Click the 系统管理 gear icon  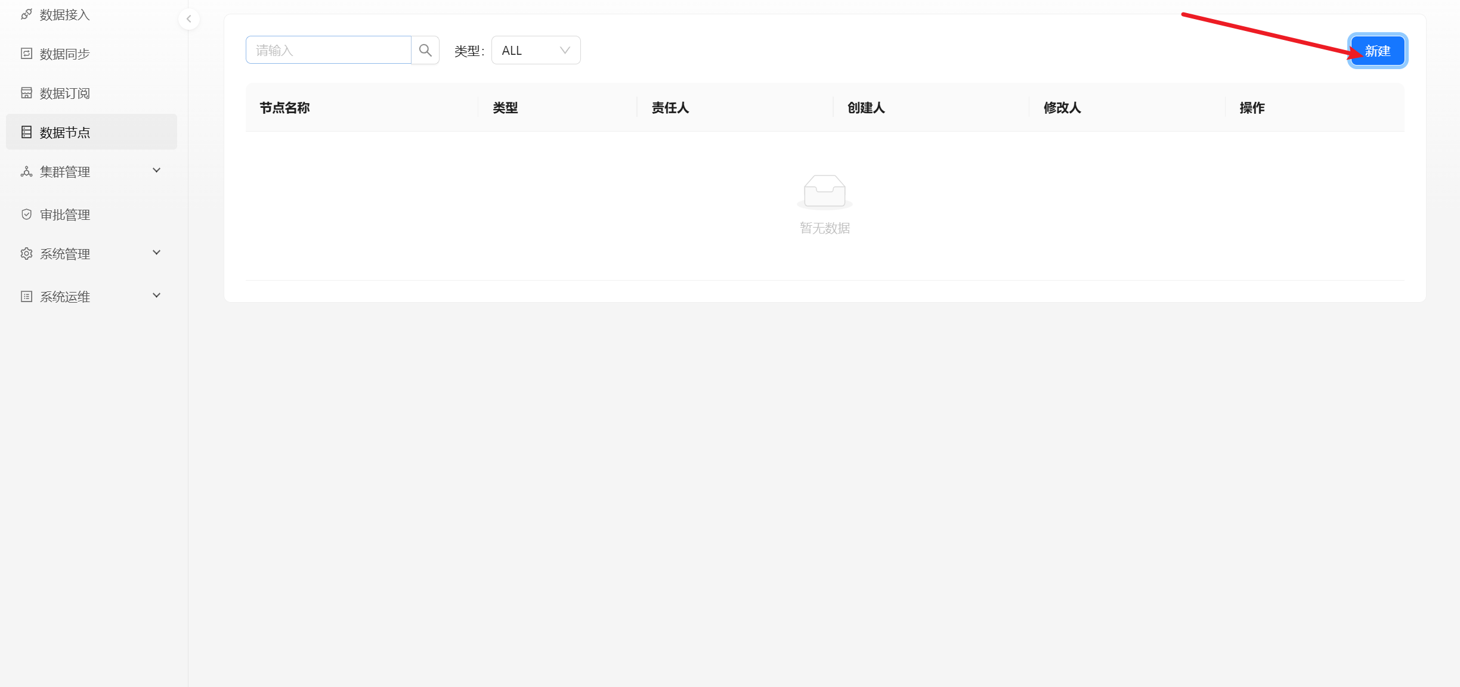click(x=26, y=254)
